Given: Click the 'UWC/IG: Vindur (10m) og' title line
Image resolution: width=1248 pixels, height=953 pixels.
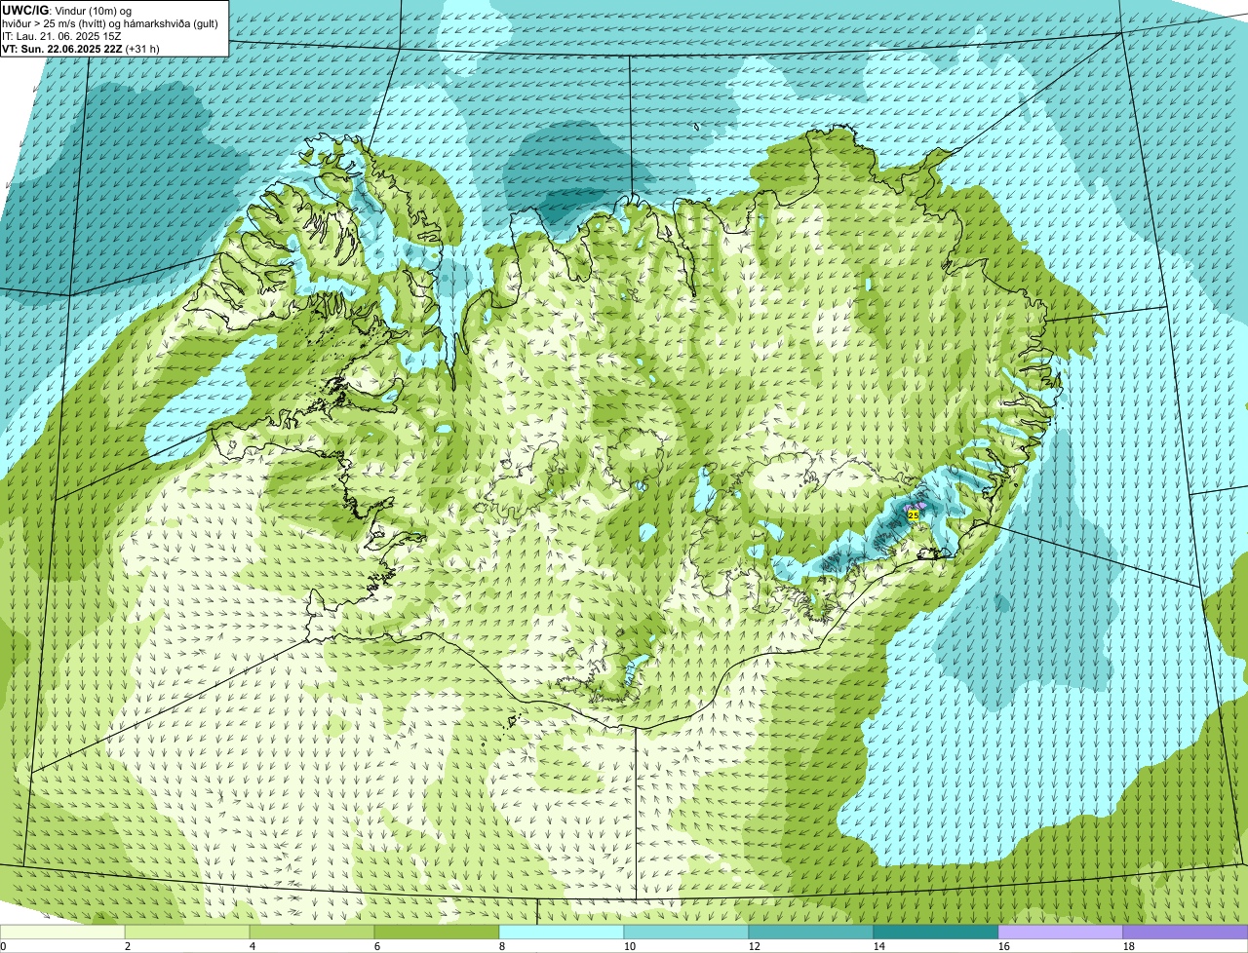Looking at the screenshot, I should (66, 10).
